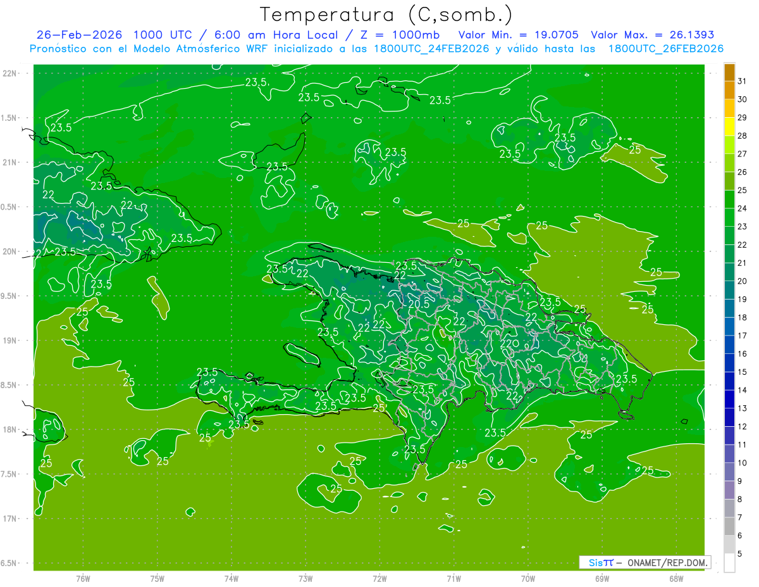Click "1000 UTC" in the header
Image resolution: width=759 pixels, height=587 pixels.
[162, 35]
